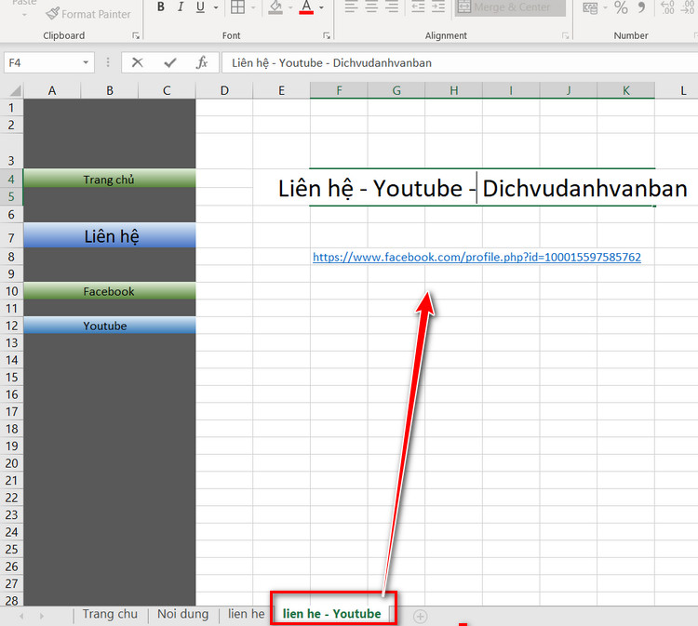Confirm entry with checkmark icon
698x626 pixels.
tap(170, 62)
